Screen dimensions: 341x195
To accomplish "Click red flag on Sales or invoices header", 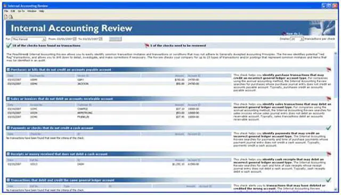I will 329,99.
